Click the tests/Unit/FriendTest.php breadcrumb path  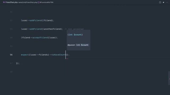click(x=28, y=2)
